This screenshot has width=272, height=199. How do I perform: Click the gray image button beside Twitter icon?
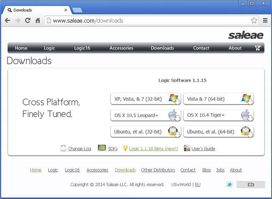(251, 184)
